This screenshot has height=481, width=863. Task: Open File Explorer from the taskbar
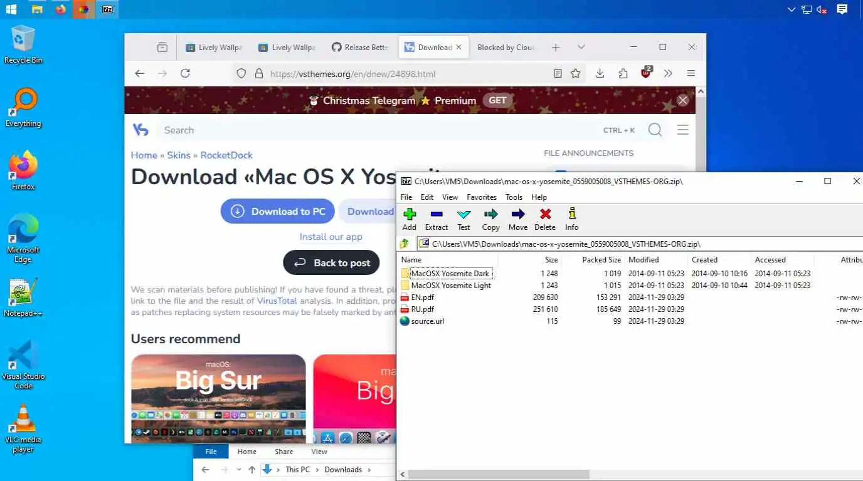click(37, 9)
